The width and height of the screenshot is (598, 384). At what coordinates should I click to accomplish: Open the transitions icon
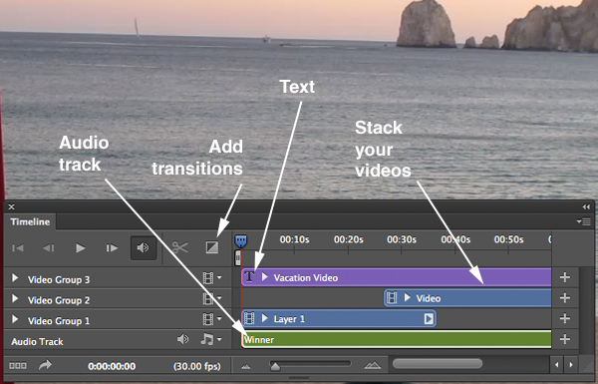[212, 247]
